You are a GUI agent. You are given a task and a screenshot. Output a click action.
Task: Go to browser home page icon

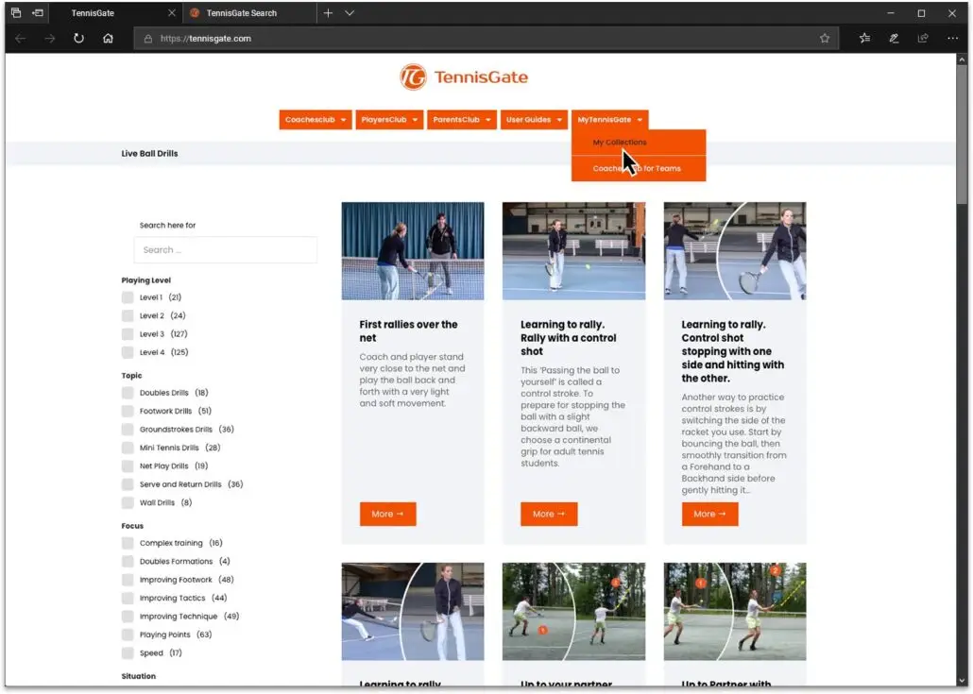pos(108,39)
